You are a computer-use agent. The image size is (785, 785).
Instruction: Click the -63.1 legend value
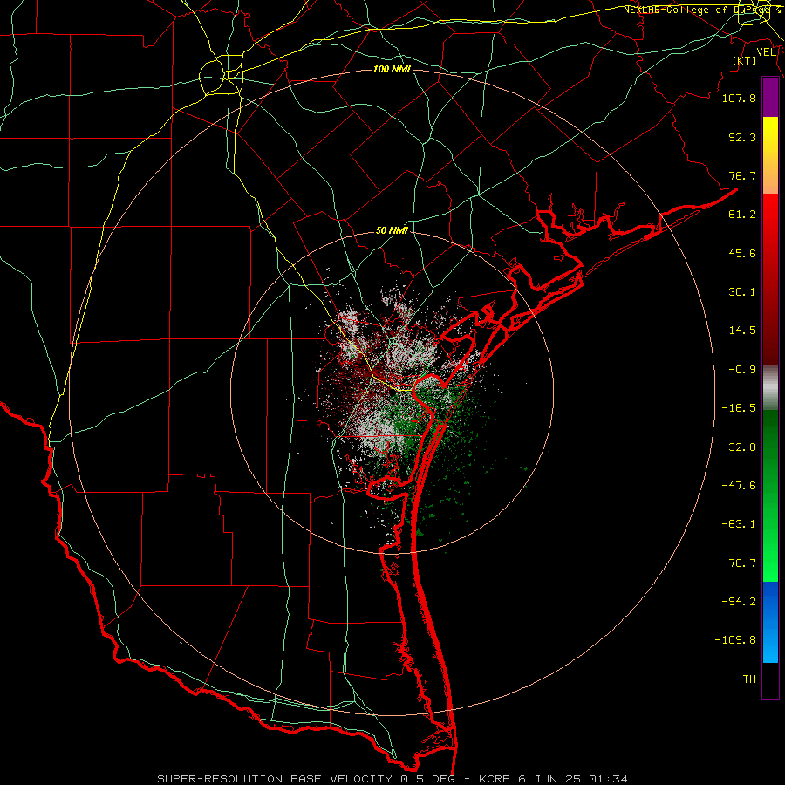pyautogui.click(x=739, y=524)
